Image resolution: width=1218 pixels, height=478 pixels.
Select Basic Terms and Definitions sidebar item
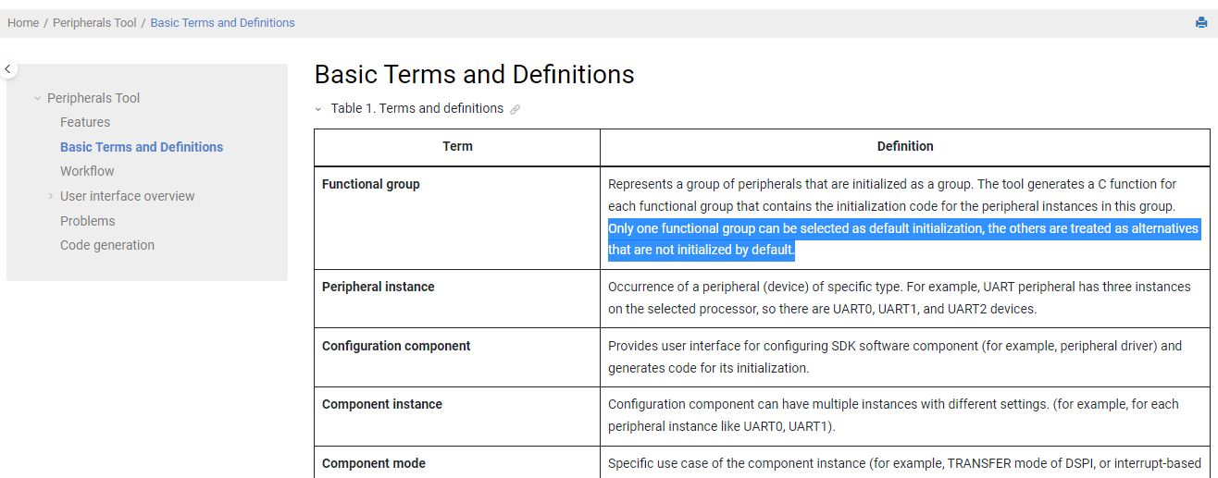[142, 147]
